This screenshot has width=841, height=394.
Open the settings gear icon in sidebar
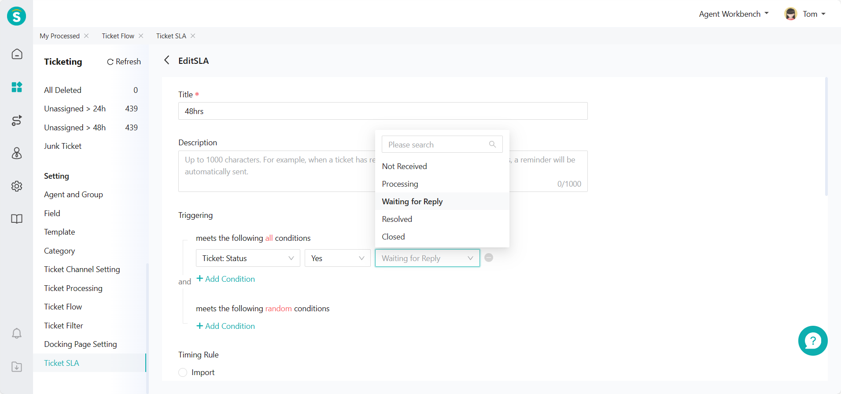[x=17, y=186]
